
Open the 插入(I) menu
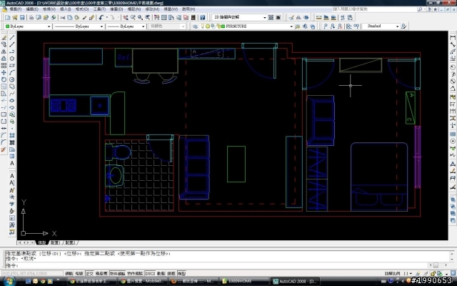pyautogui.click(x=65, y=9)
